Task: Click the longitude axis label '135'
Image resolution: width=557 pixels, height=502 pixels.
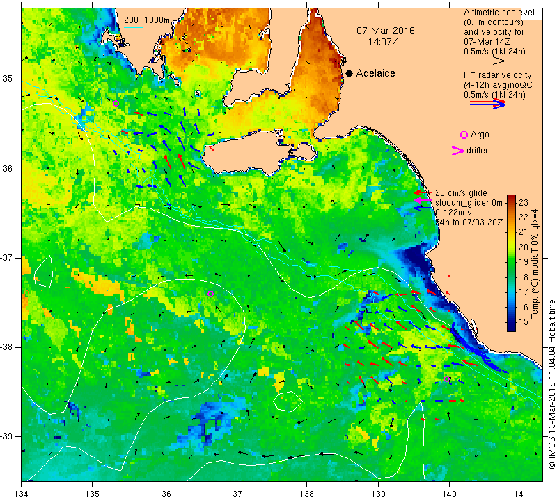Action: (93, 494)
